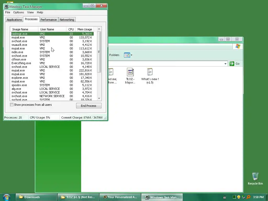This screenshot has width=268, height=201.
Task: Switch to Your Personalized A... taskbar button
Action: coord(120,197)
